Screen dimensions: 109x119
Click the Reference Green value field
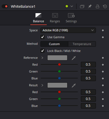88,71
